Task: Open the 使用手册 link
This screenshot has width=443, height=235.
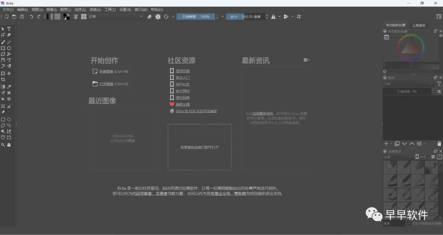Action: pyautogui.click(x=183, y=71)
